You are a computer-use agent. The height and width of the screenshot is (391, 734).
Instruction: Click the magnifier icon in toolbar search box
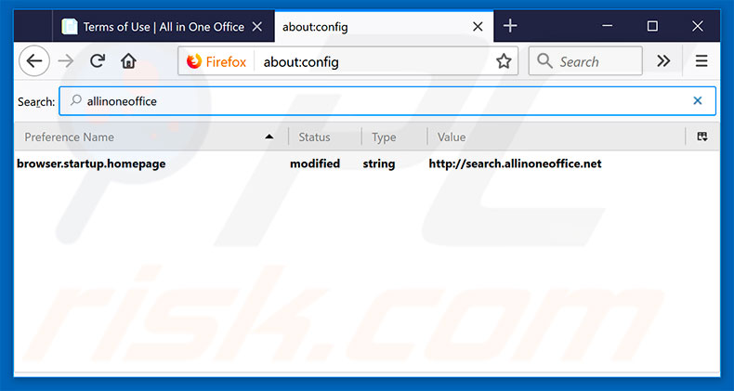click(544, 60)
